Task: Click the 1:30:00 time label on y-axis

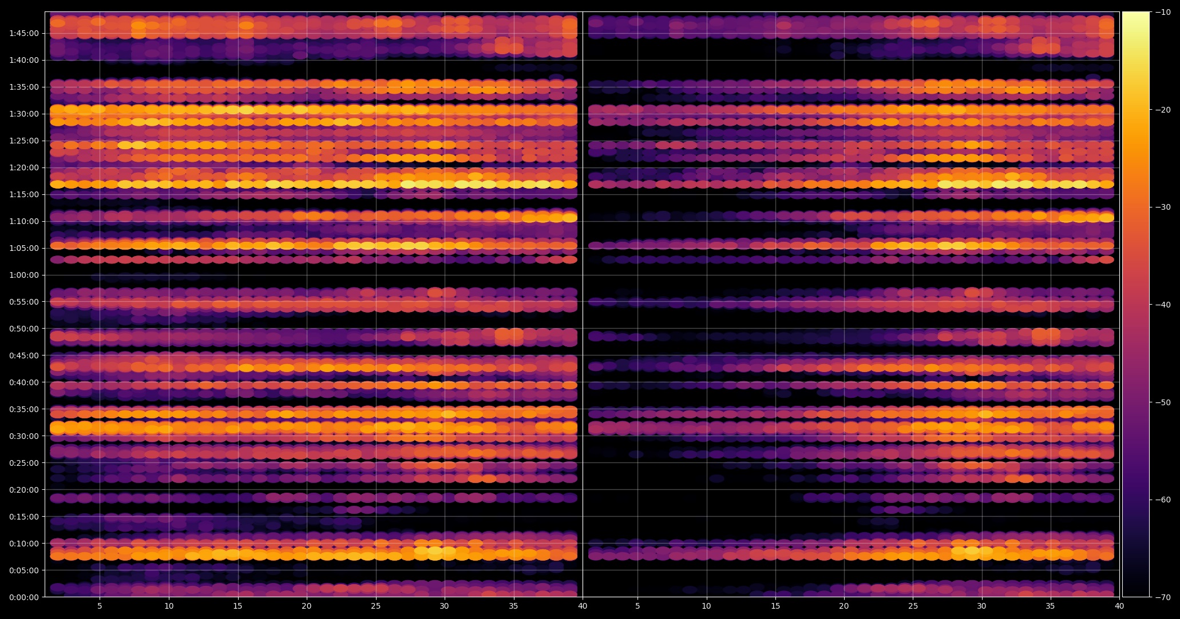Action: (24, 114)
